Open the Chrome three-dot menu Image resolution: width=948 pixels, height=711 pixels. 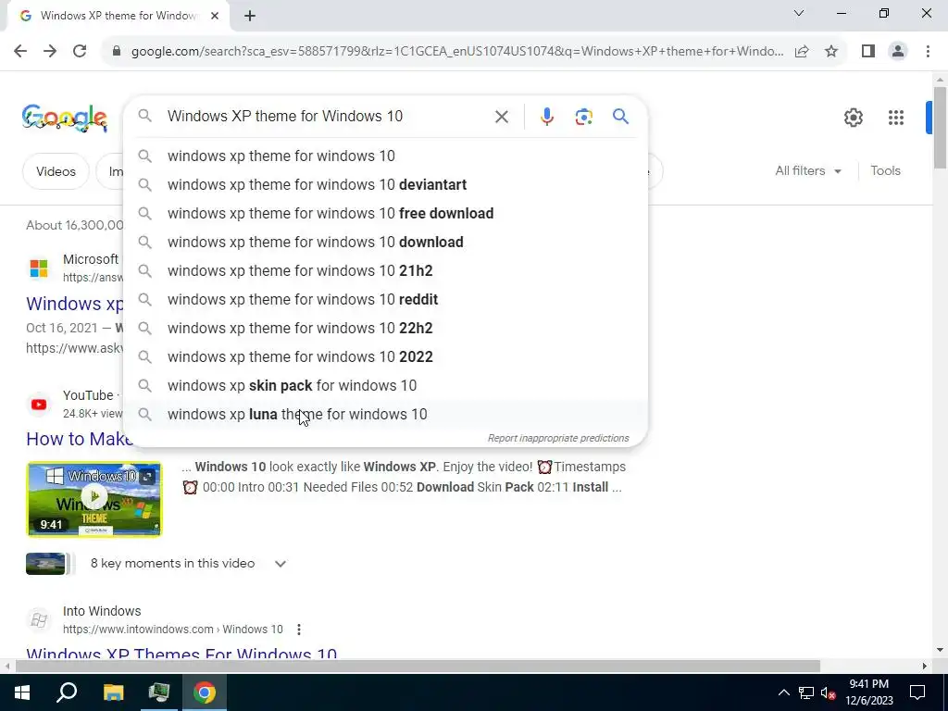coord(928,52)
